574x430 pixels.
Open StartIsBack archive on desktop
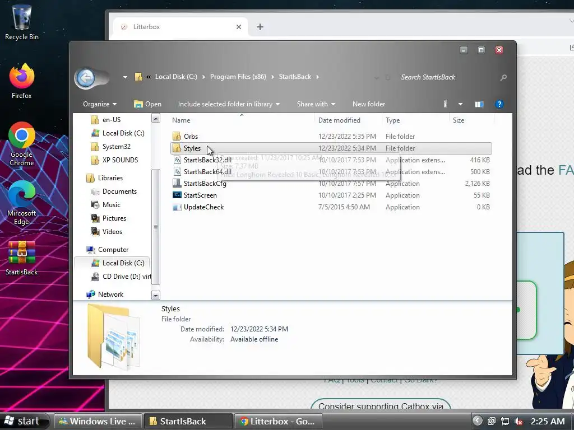click(x=22, y=258)
